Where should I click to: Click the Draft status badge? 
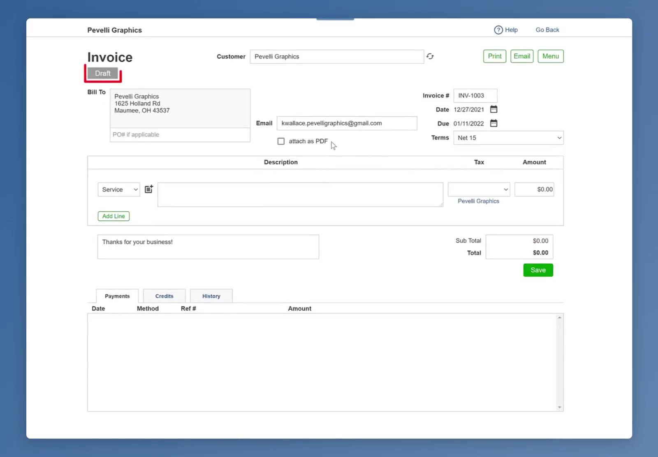point(103,73)
